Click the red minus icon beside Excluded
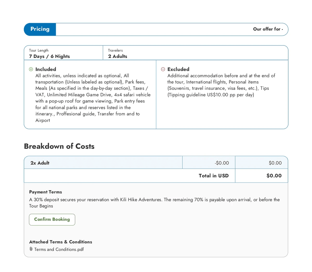Image resolution: width=312 pixels, height=272 pixels. (x=163, y=69)
